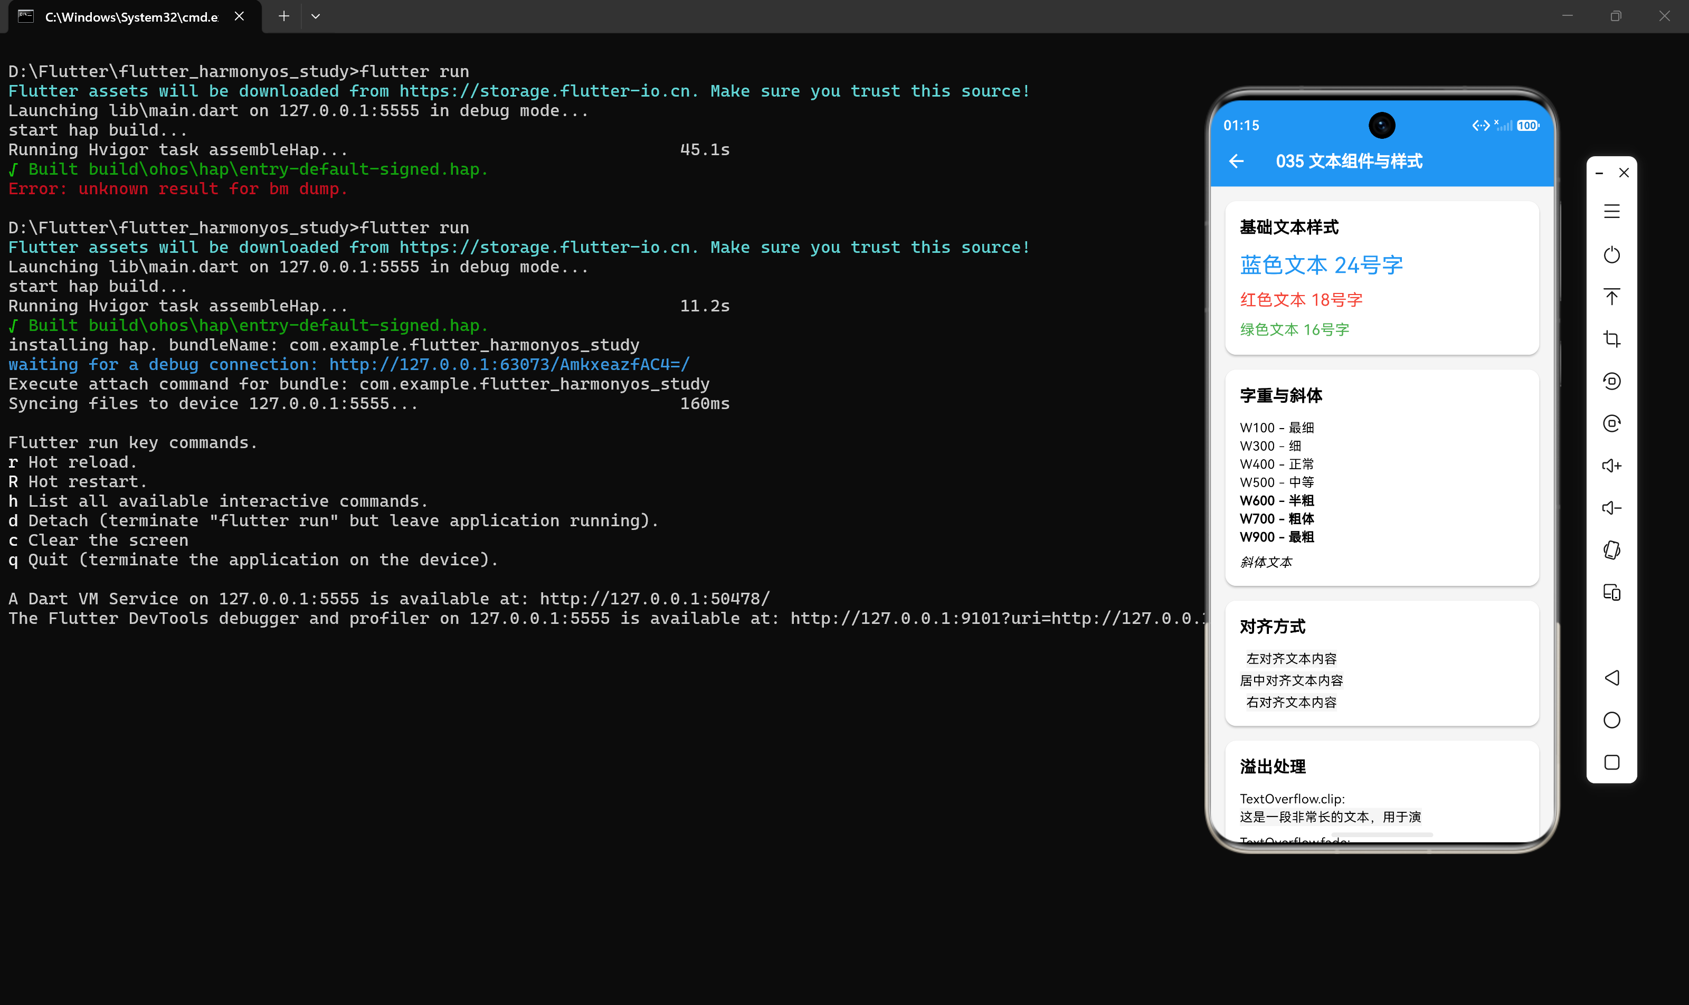Click the 'W300 - 细' text line

point(1270,447)
